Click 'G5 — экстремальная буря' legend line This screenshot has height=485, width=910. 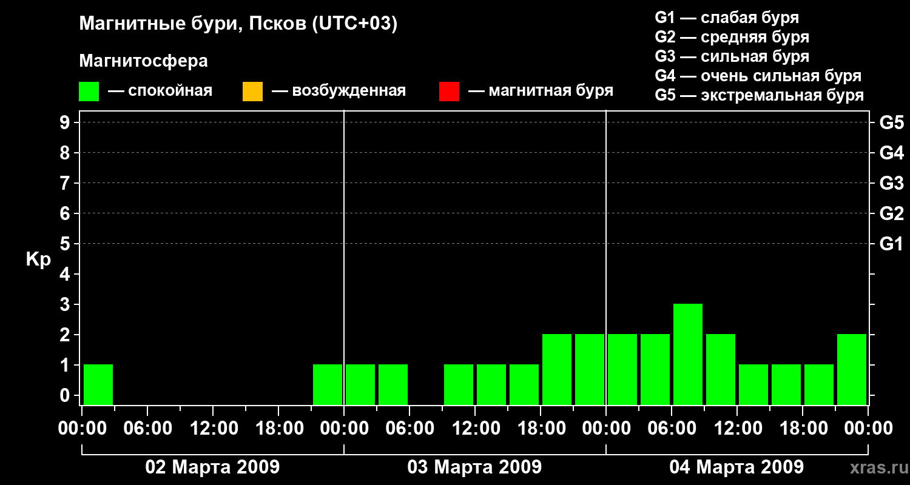point(759,95)
